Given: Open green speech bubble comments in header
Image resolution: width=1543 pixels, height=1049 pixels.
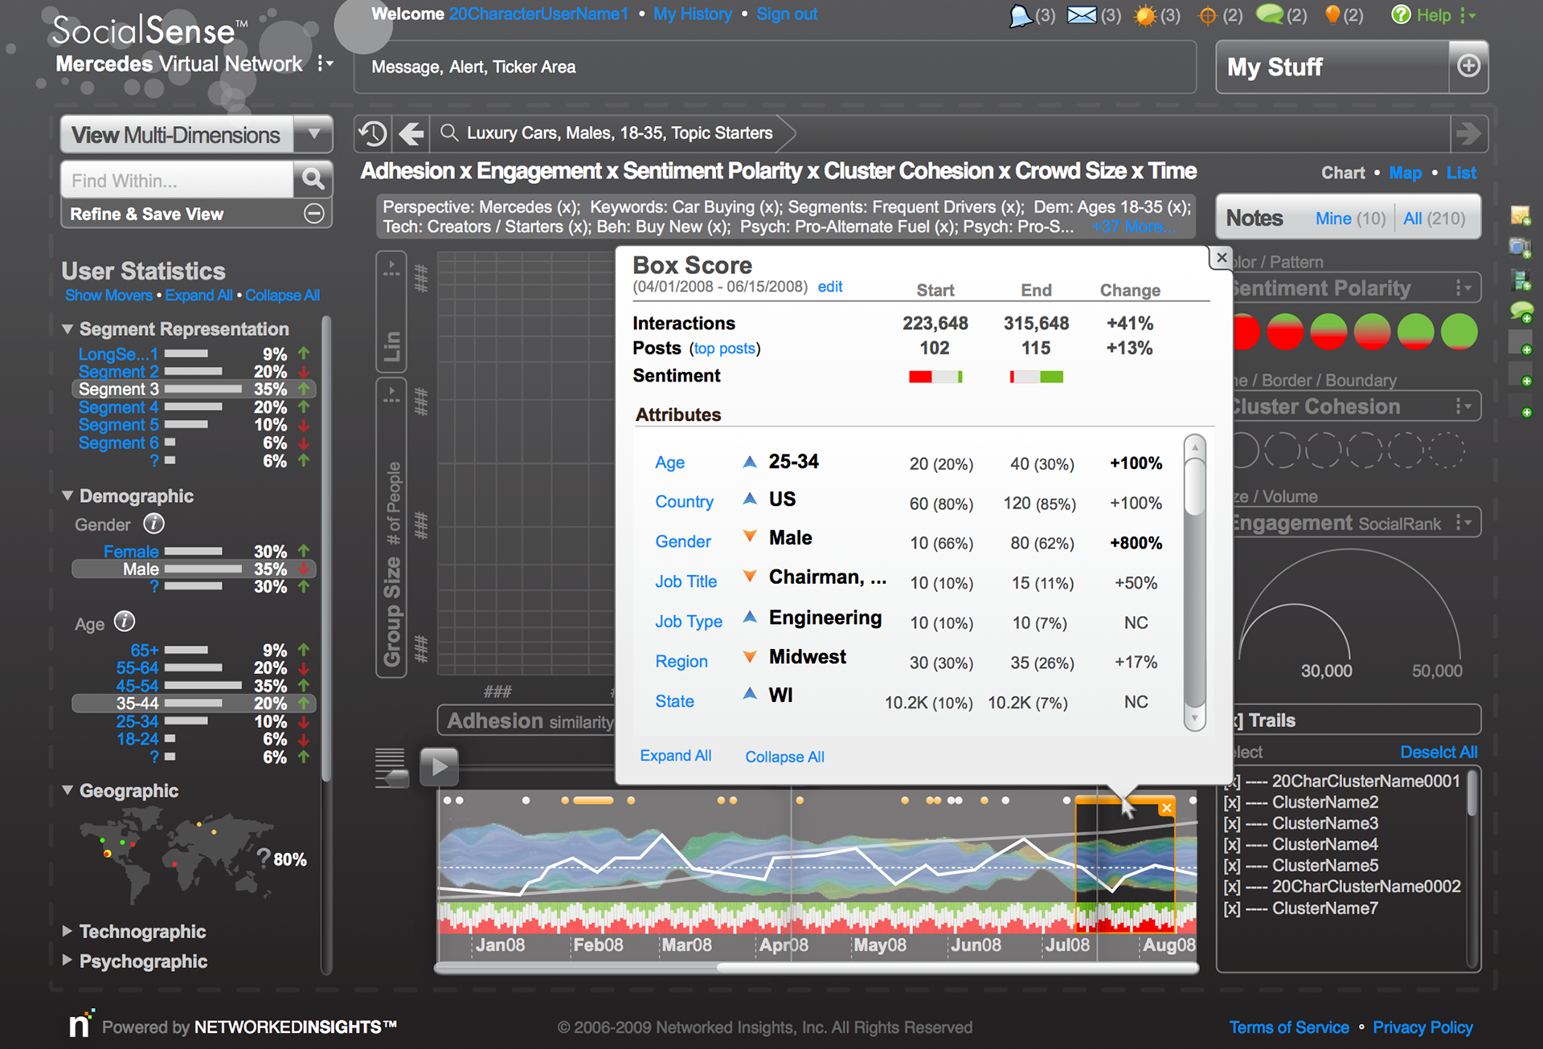Looking at the screenshot, I should point(1270,14).
